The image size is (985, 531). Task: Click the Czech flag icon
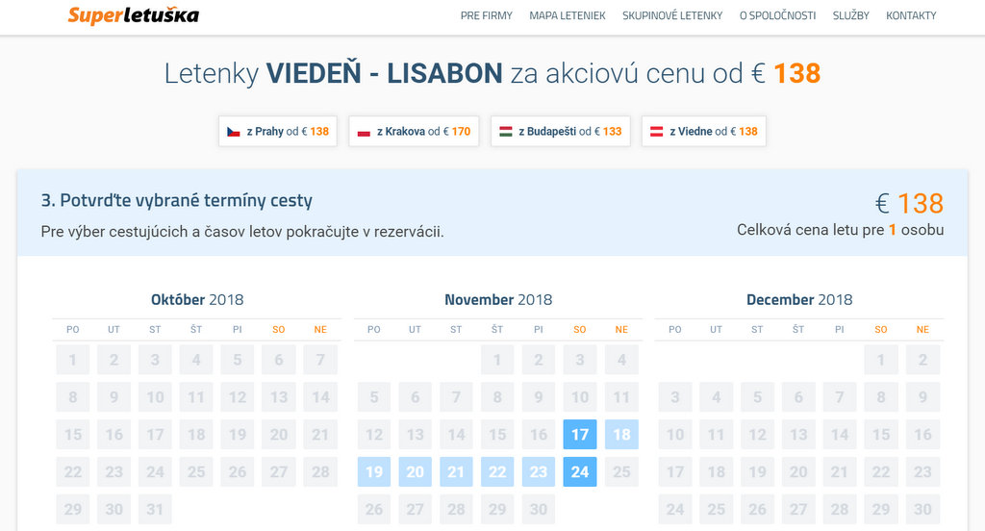[x=234, y=132]
